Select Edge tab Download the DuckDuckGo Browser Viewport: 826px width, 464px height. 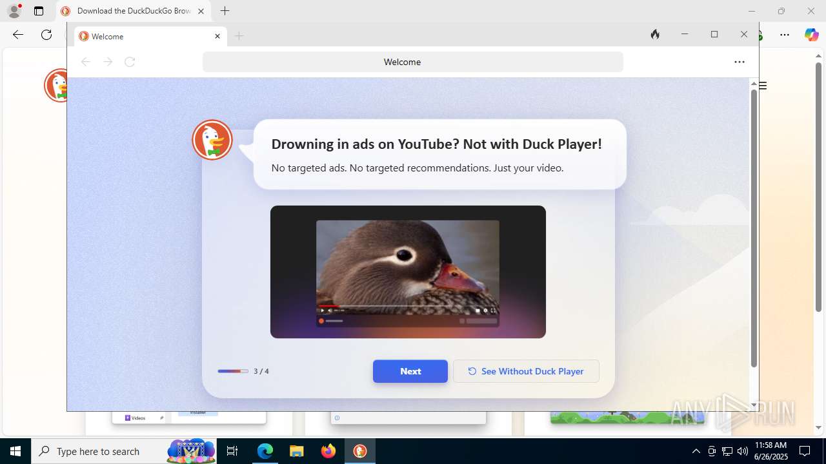click(134, 11)
